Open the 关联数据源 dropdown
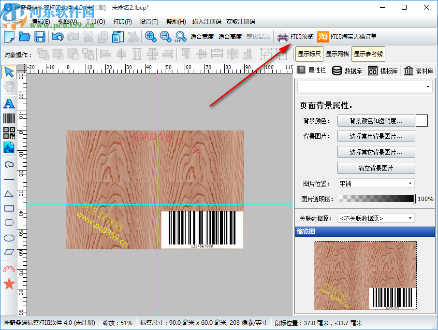438x330 pixels. [376, 218]
